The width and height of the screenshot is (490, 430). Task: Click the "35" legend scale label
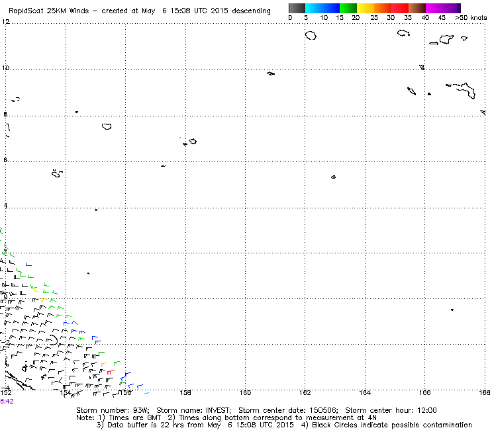click(x=408, y=18)
